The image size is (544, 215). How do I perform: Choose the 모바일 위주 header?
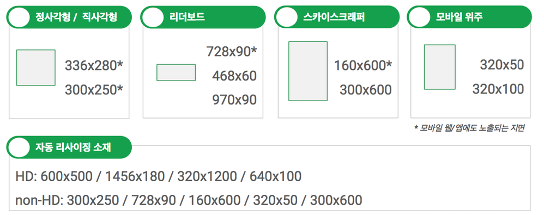(469, 17)
